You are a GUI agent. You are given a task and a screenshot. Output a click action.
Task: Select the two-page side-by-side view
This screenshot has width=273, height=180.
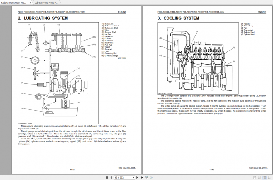[264, 178]
